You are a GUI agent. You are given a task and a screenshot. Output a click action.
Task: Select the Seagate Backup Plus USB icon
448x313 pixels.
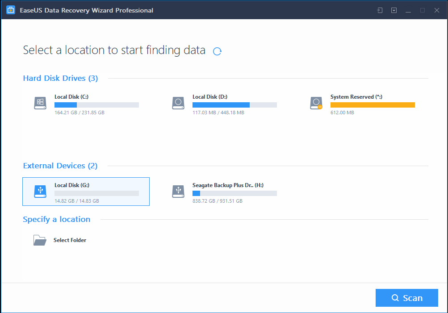178,192
